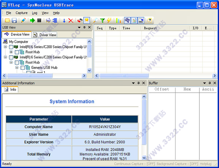
Task: Save the log using the floppy disk icon
Action: 14,20
